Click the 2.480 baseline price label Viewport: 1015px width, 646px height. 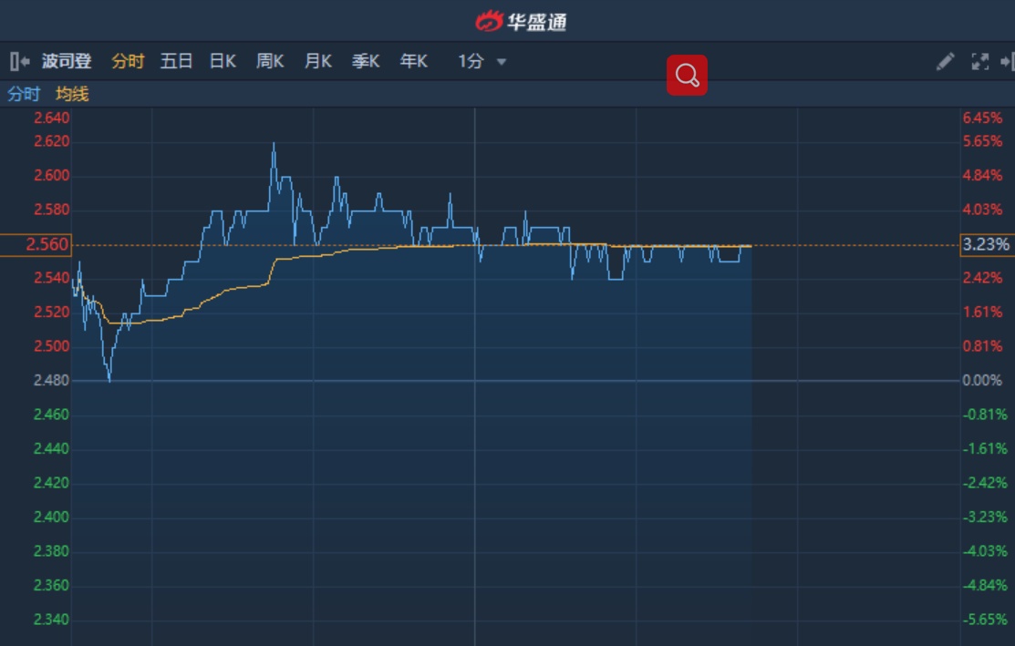(x=51, y=381)
